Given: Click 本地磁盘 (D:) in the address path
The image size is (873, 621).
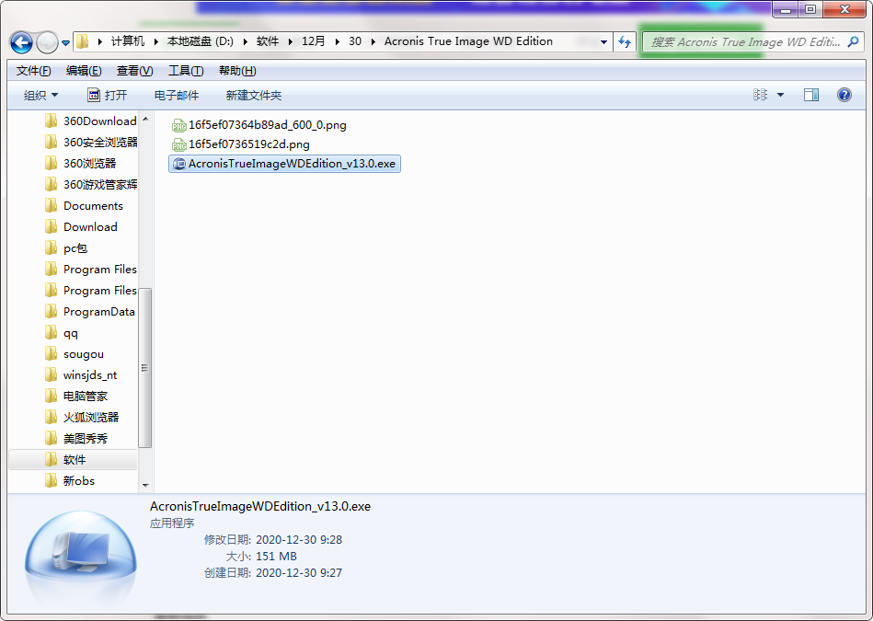Looking at the screenshot, I should pos(201,41).
